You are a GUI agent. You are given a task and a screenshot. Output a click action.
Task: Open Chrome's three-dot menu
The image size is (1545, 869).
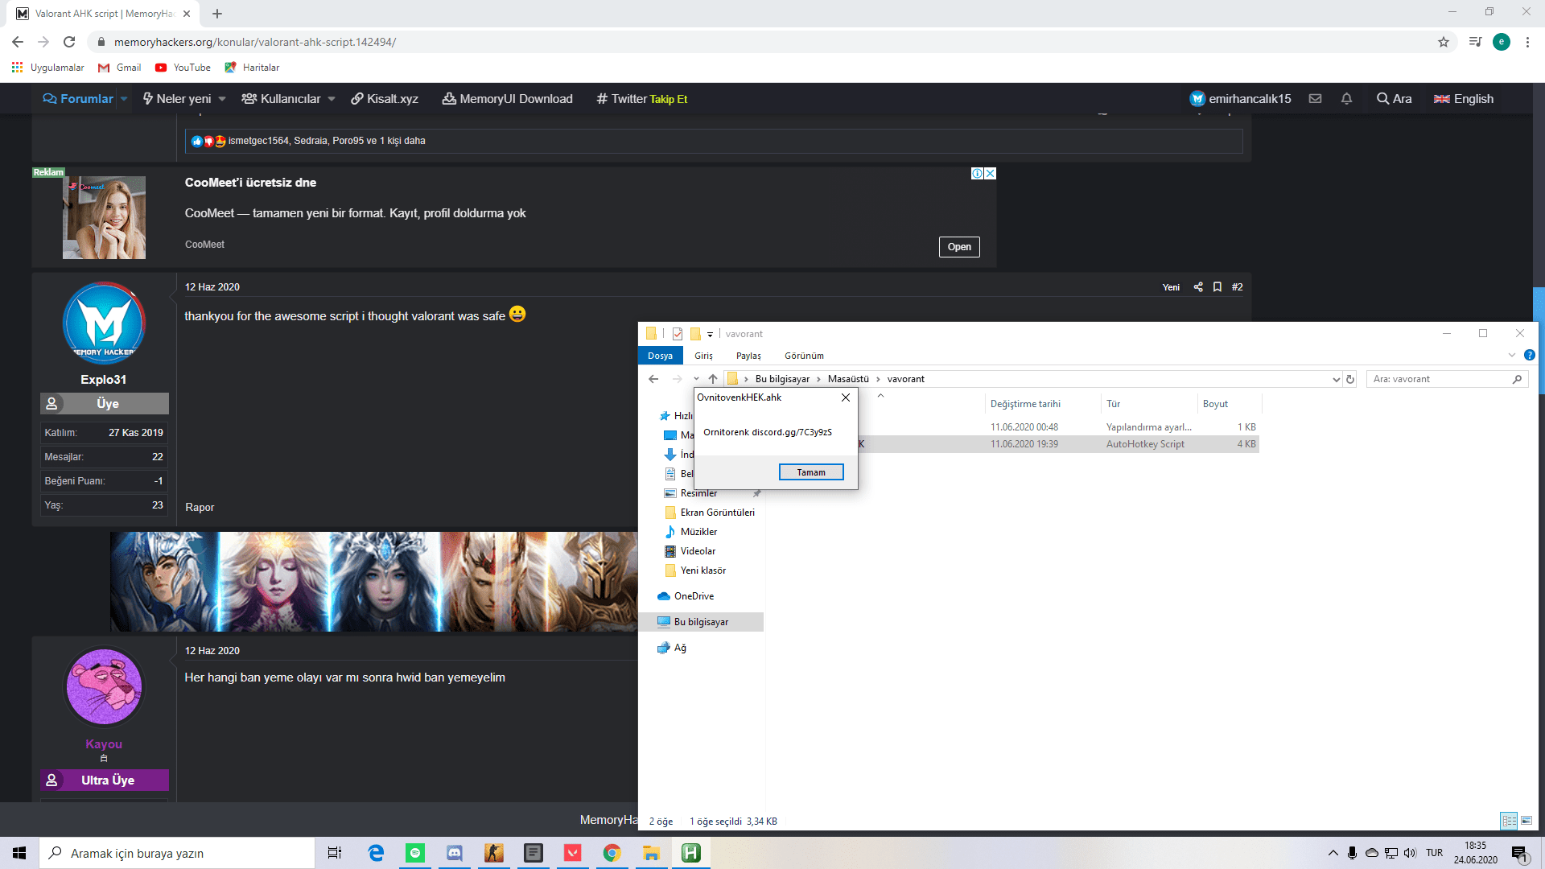pos(1527,42)
